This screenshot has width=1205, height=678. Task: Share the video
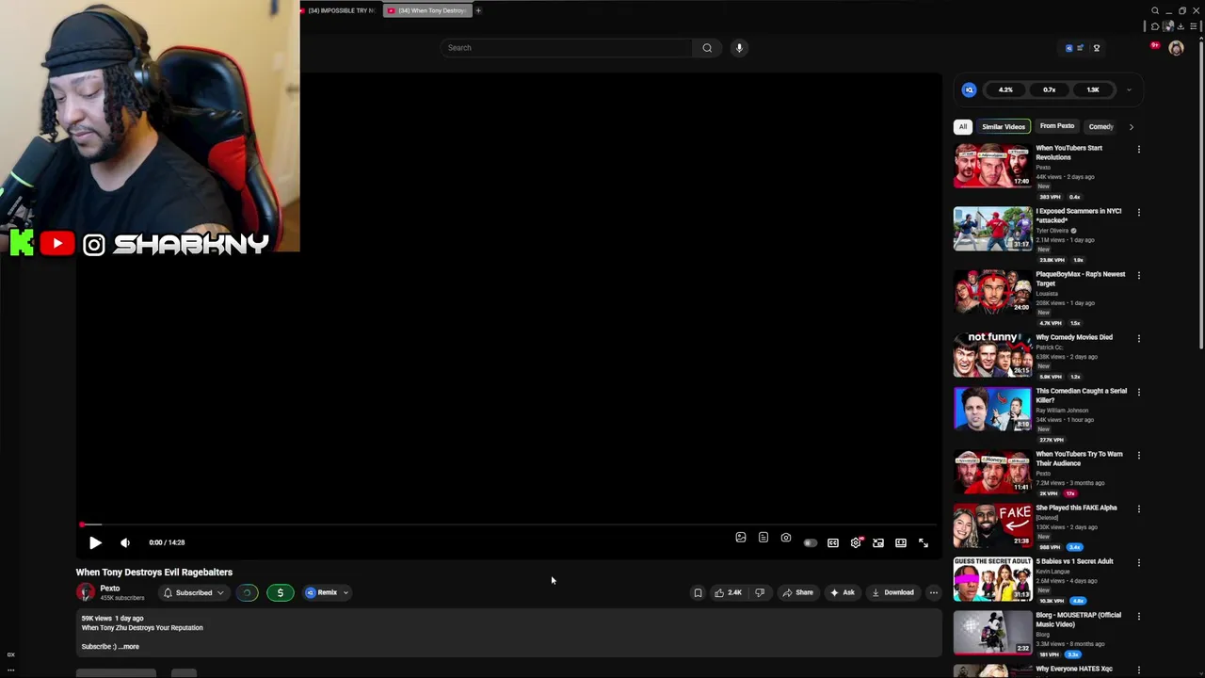pyautogui.click(x=797, y=592)
